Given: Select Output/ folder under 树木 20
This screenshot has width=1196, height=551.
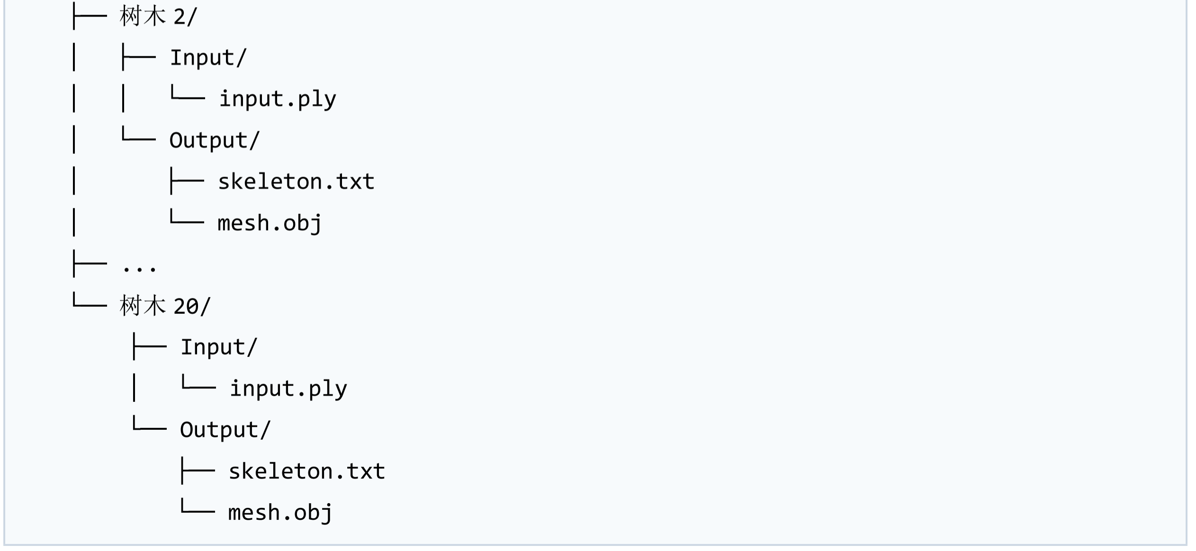Looking at the screenshot, I should click(x=225, y=429).
